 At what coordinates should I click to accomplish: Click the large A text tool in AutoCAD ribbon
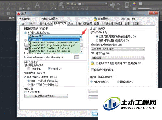(37, 5)
